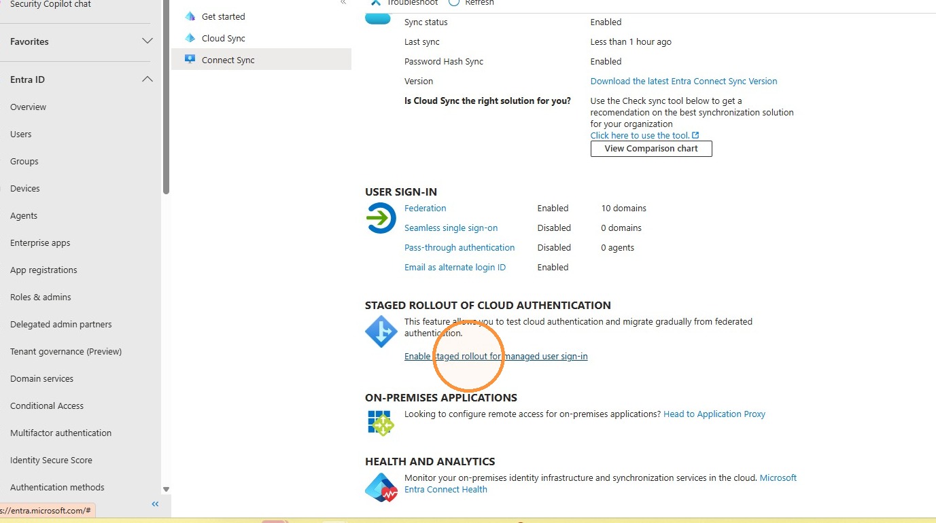The image size is (936, 523).
Task: Open the Federation link
Action: (426, 208)
